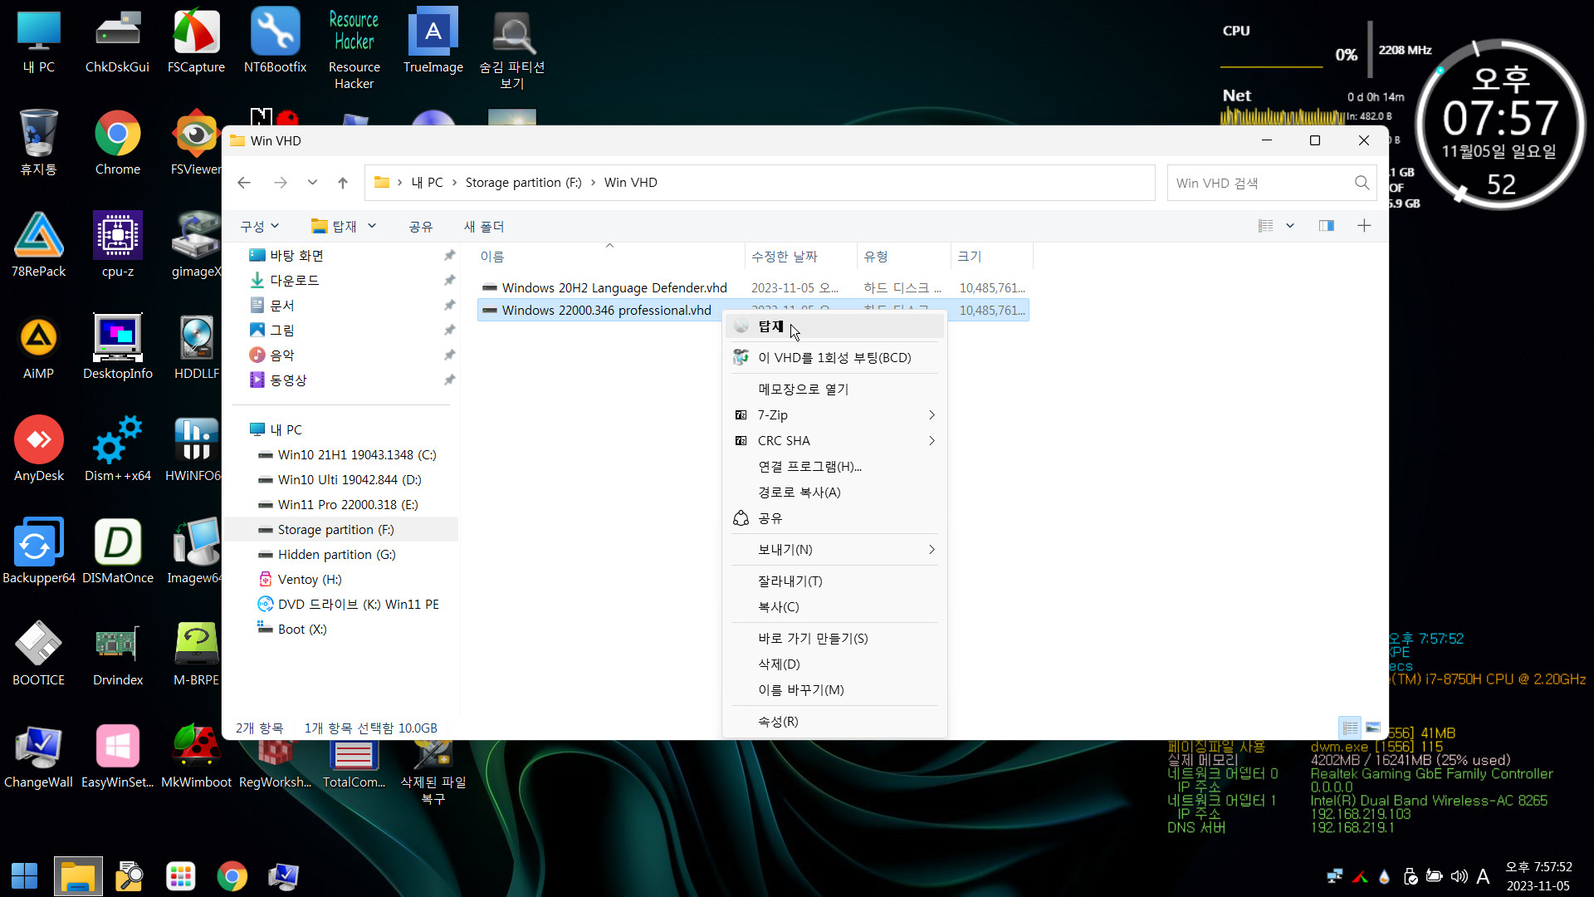Open Drvindex desktop icon
Image resolution: width=1594 pixels, height=897 pixels.
point(118,654)
